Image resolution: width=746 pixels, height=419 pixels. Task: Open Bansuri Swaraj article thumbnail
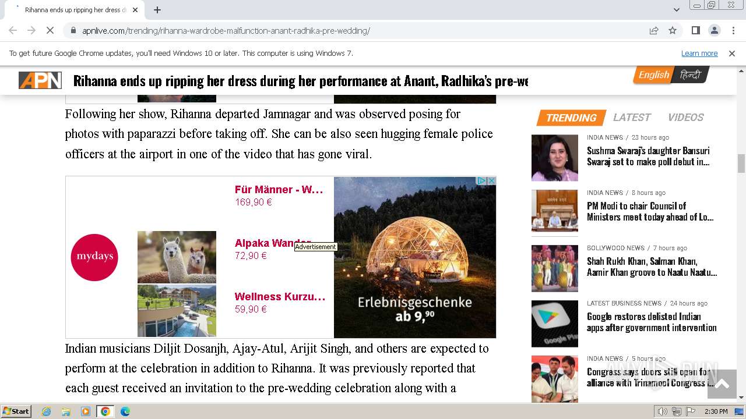tap(555, 158)
